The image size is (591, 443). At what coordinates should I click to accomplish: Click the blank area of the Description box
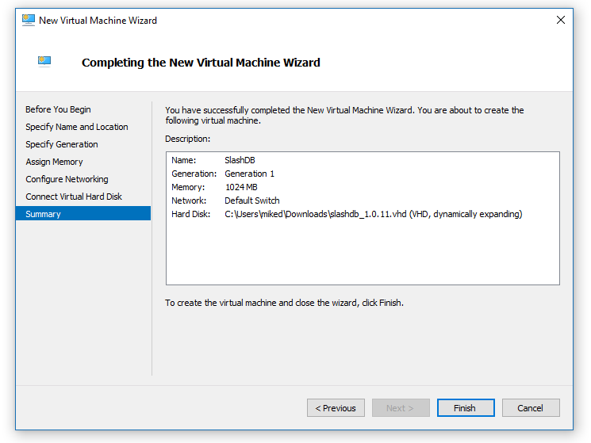[362, 254]
